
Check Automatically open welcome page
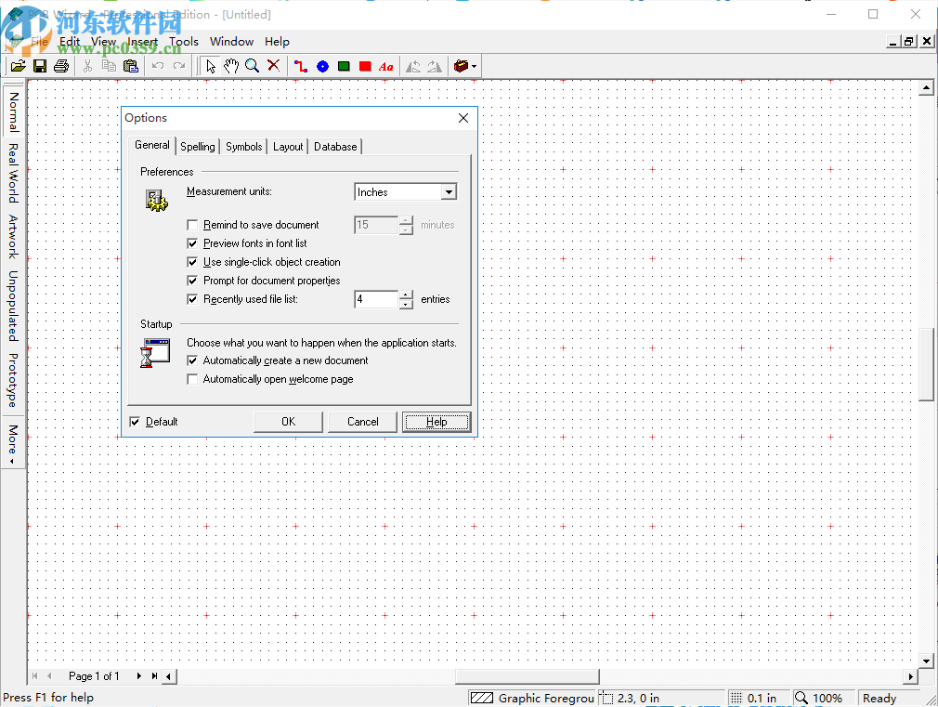click(192, 379)
